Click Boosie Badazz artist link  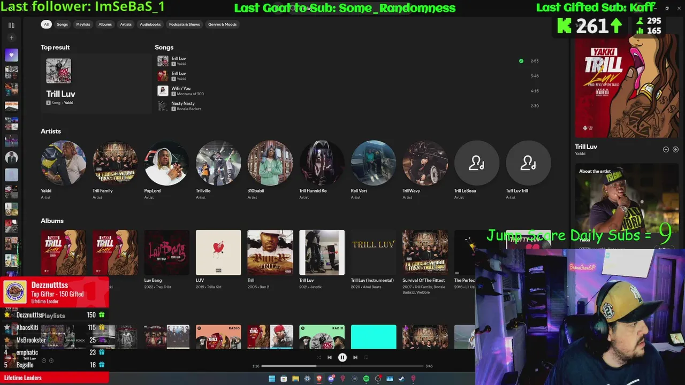point(189,109)
